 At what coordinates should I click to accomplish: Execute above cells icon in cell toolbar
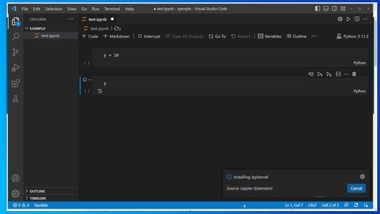(x=320, y=74)
